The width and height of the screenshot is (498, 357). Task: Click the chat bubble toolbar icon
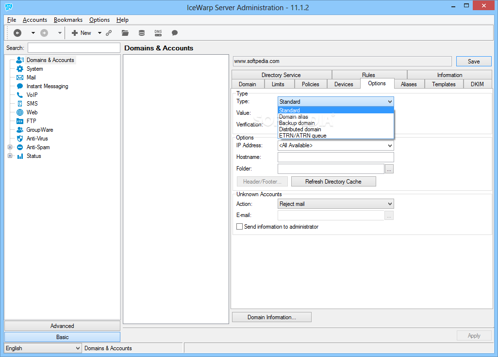(174, 32)
